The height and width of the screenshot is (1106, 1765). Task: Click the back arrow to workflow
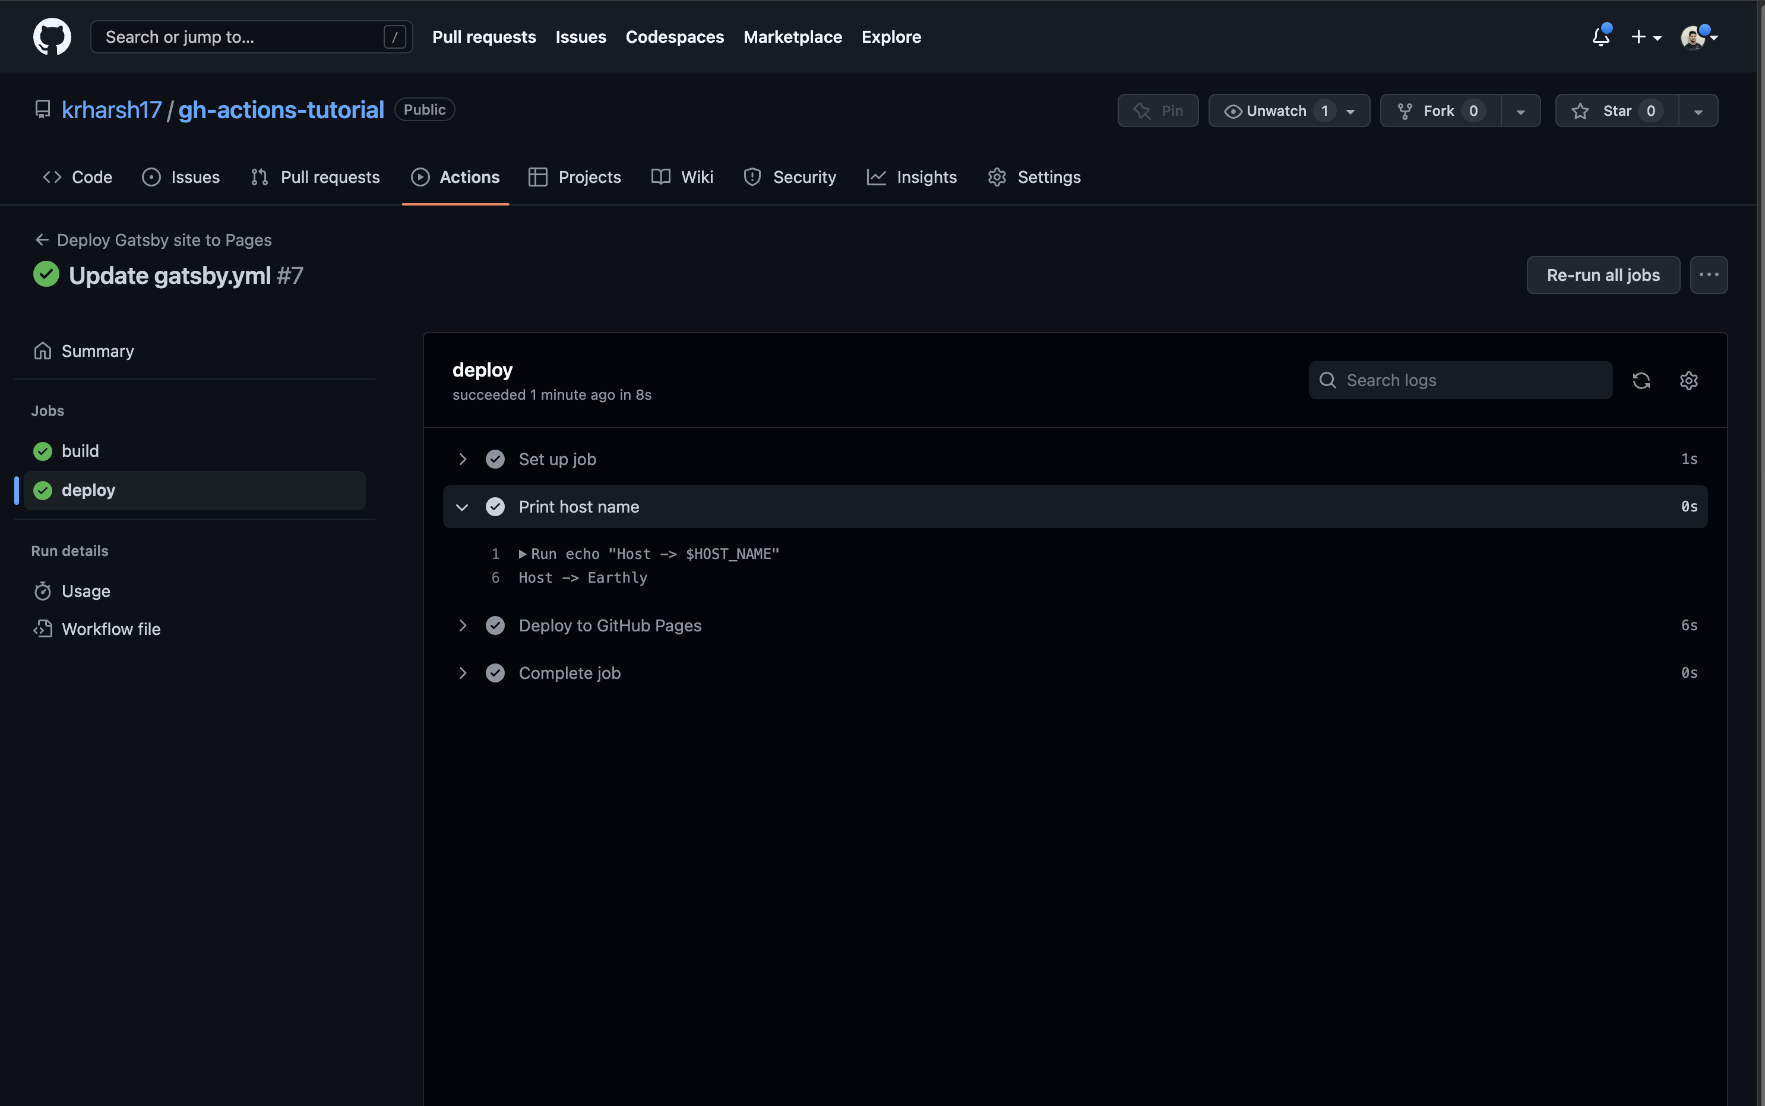(42, 240)
